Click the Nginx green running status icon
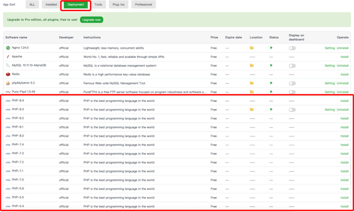This screenshot has height=212, width=354. 271,48
